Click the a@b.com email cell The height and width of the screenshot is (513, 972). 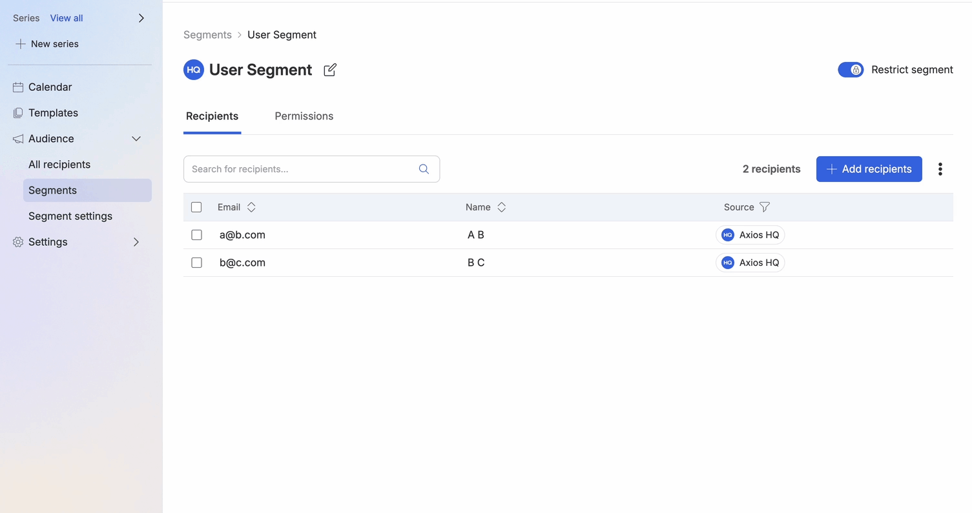(x=242, y=235)
